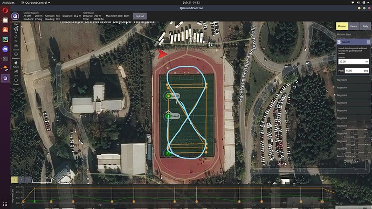Open the Fly view tool
372x209 pixels.
coord(16,29)
